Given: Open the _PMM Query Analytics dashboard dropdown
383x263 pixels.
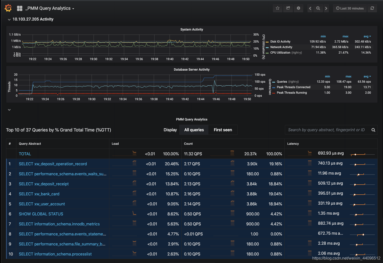Looking at the screenshot, I should [50, 8].
